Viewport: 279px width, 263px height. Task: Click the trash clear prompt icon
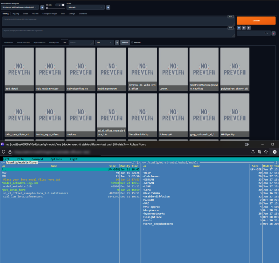[x=244, y=28]
